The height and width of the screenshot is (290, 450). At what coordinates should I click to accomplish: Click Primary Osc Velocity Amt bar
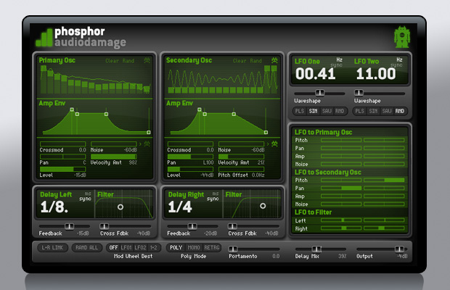click(114, 157)
